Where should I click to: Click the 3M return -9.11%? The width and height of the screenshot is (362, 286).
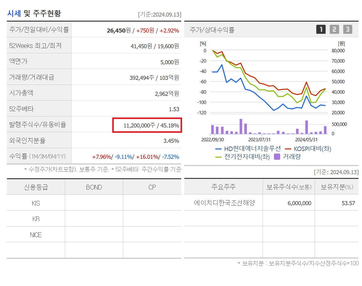click(x=123, y=157)
